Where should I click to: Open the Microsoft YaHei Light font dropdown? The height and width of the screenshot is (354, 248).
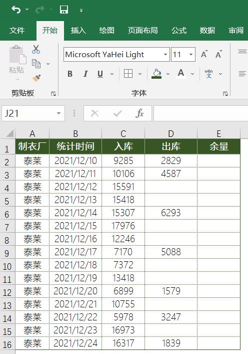click(165, 55)
